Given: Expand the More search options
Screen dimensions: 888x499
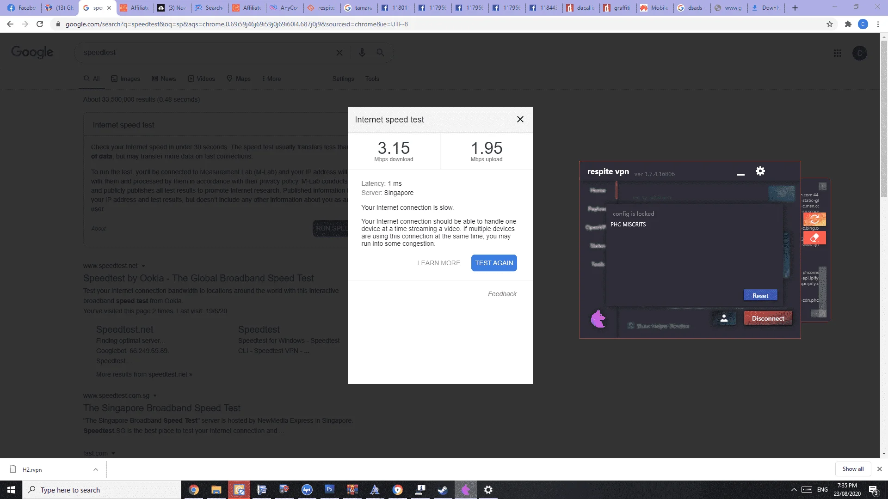Looking at the screenshot, I should (271, 79).
